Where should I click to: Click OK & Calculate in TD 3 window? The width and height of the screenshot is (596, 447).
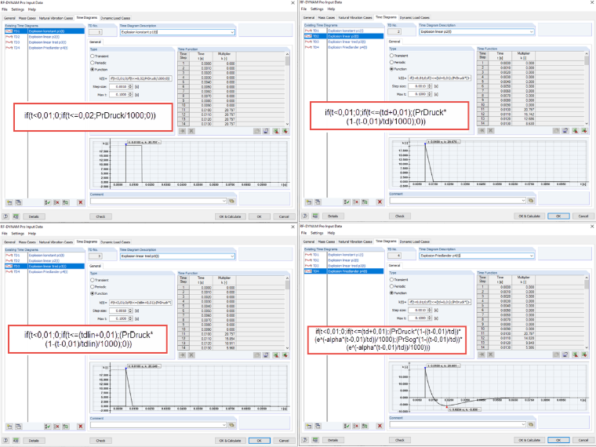click(x=230, y=441)
